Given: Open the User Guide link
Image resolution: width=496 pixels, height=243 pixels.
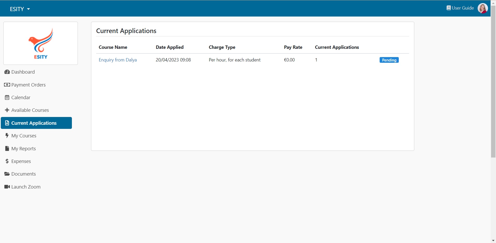Looking at the screenshot, I should tap(463, 8).
